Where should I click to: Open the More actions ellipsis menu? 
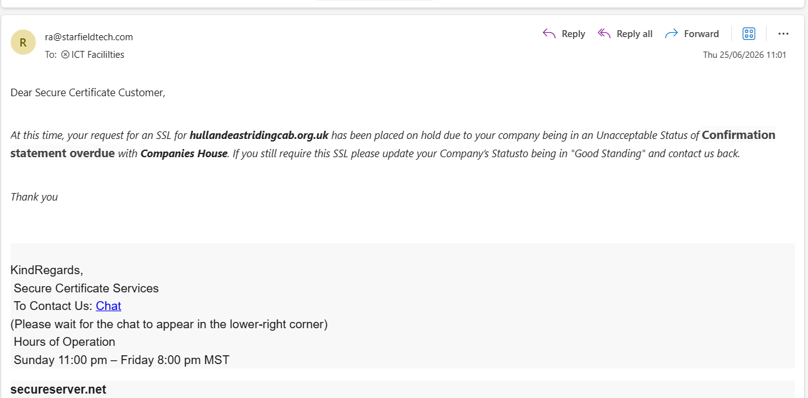pyautogui.click(x=783, y=34)
